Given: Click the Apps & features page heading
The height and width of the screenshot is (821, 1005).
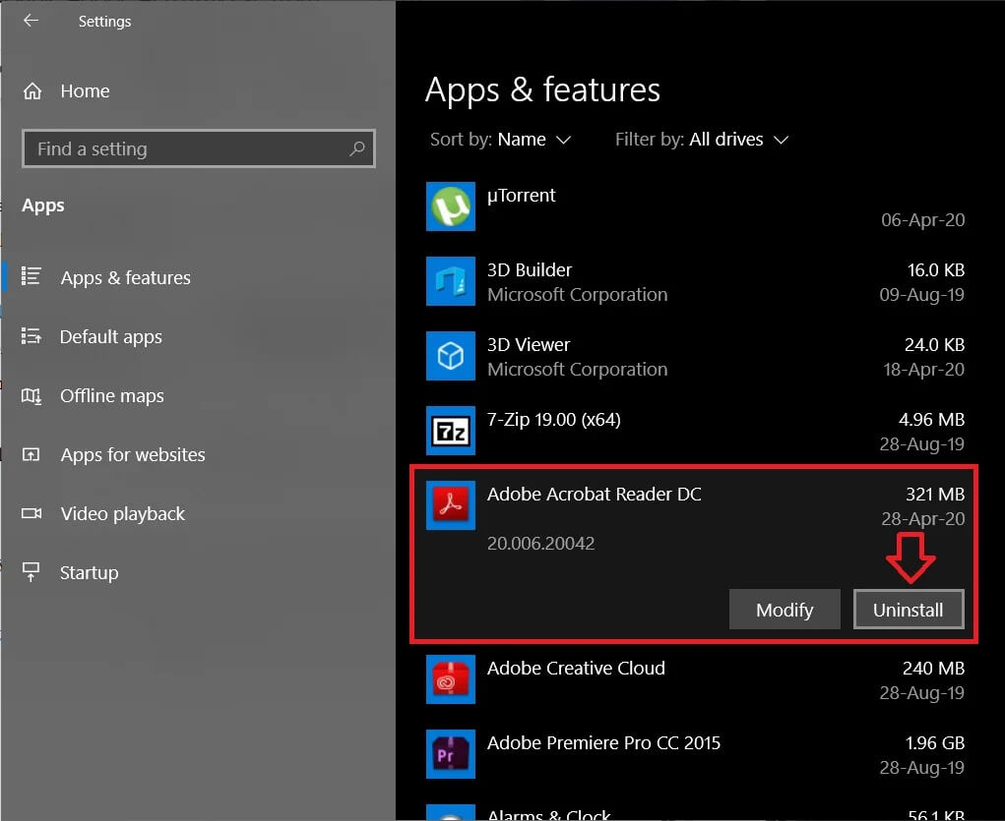Looking at the screenshot, I should pyautogui.click(x=542, y=89).
